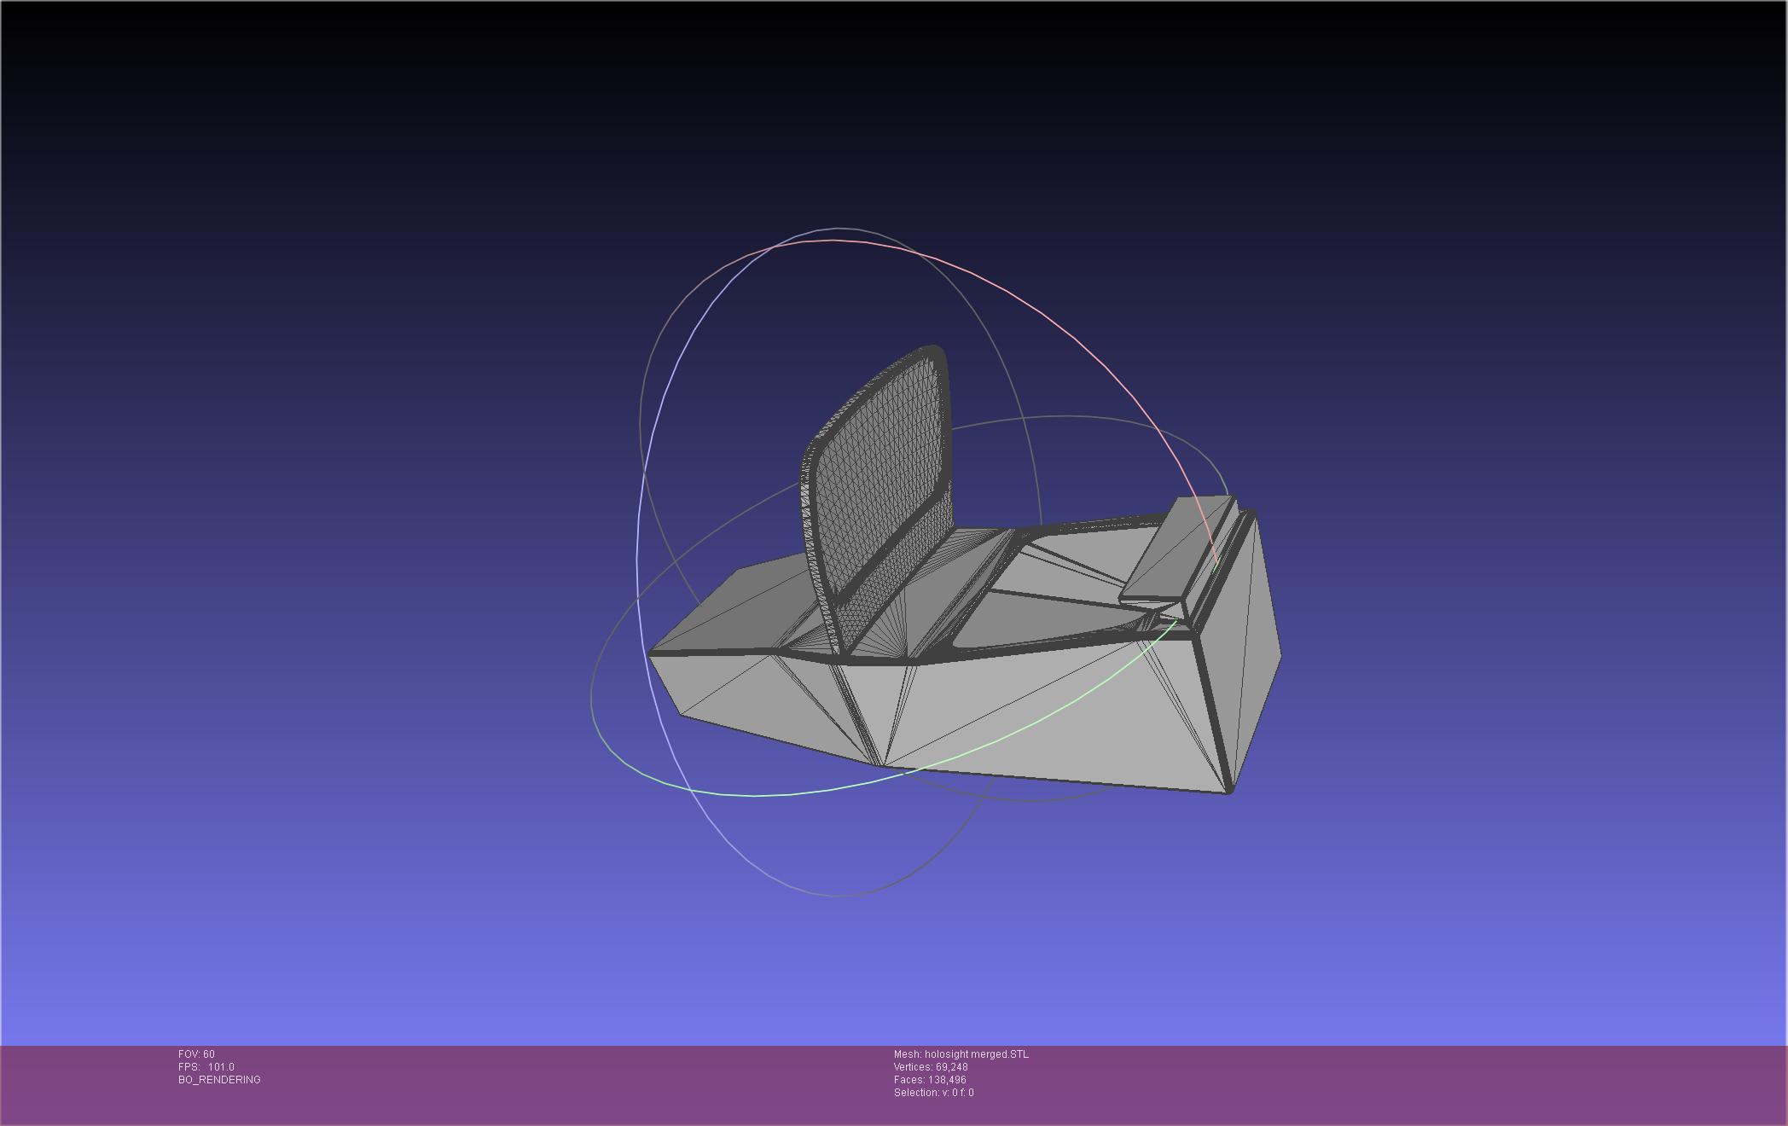
Task: Click the Selection: v: 0 f: 0 text
Action: click(x=933, y=1093)
